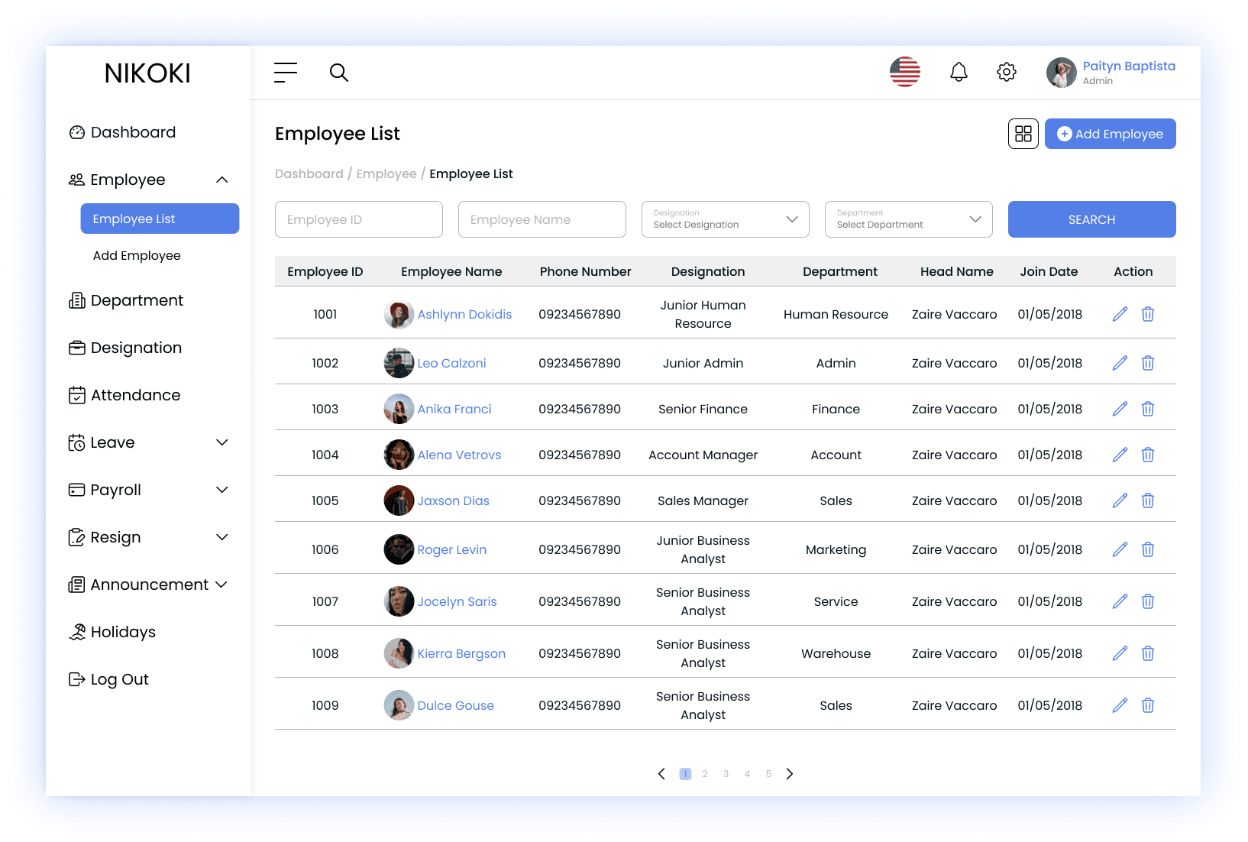Delete employee Leo Calzoni with trash icon
1248x842 pixels.
click(1147, 363)
